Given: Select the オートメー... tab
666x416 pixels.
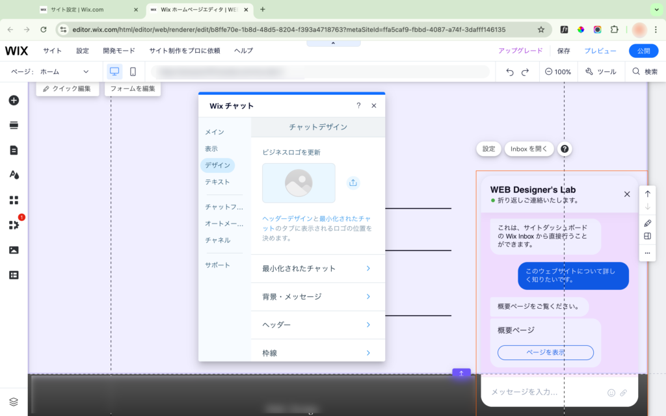Looking at the screenshot, I should (x=224, y=224).
